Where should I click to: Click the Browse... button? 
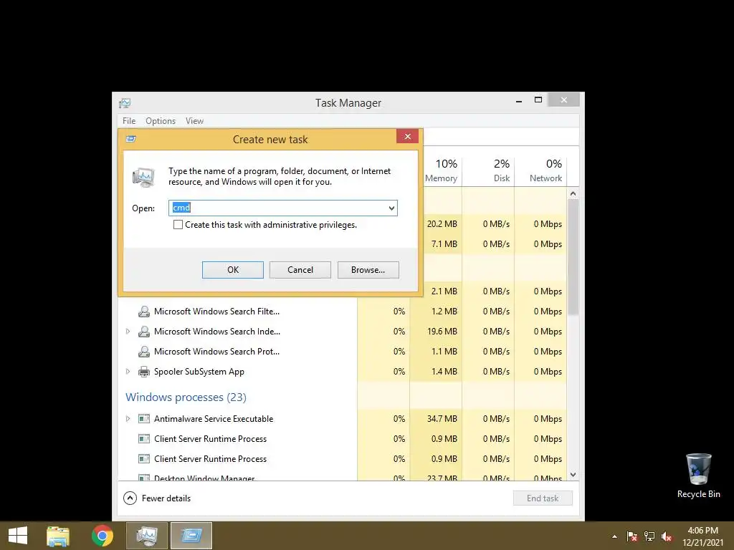(x=368, y=270)
